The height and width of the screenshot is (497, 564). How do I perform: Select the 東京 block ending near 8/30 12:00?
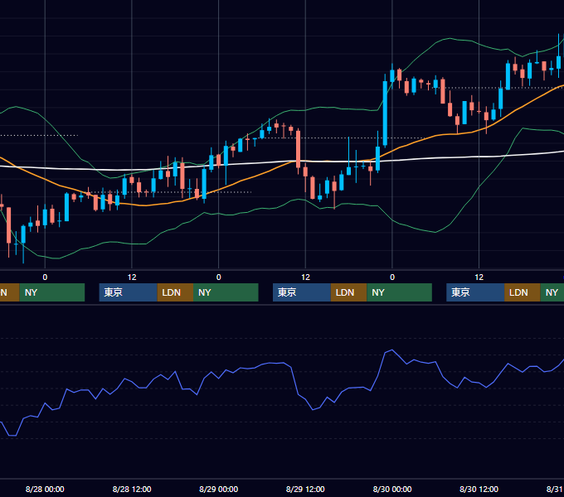click(475, 292)
